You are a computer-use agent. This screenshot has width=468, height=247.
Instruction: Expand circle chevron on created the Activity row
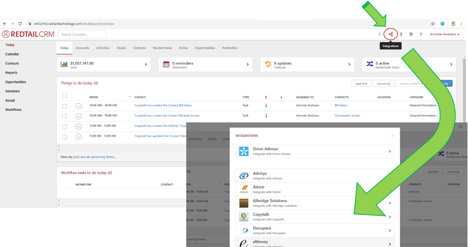pyautogui.click(x=79, y=126)
